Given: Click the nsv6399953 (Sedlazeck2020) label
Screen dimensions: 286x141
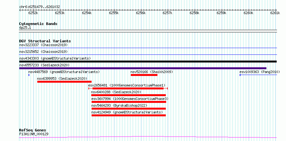Looking at the screenshot, I should click(x=62, y=79).
